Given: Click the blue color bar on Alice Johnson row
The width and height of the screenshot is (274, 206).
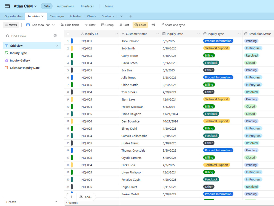Looking at the screenshot, I should point(72,41).
